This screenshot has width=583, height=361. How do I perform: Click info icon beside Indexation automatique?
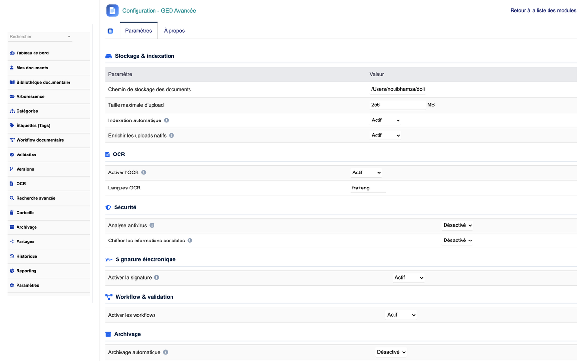tap(167, 120)
